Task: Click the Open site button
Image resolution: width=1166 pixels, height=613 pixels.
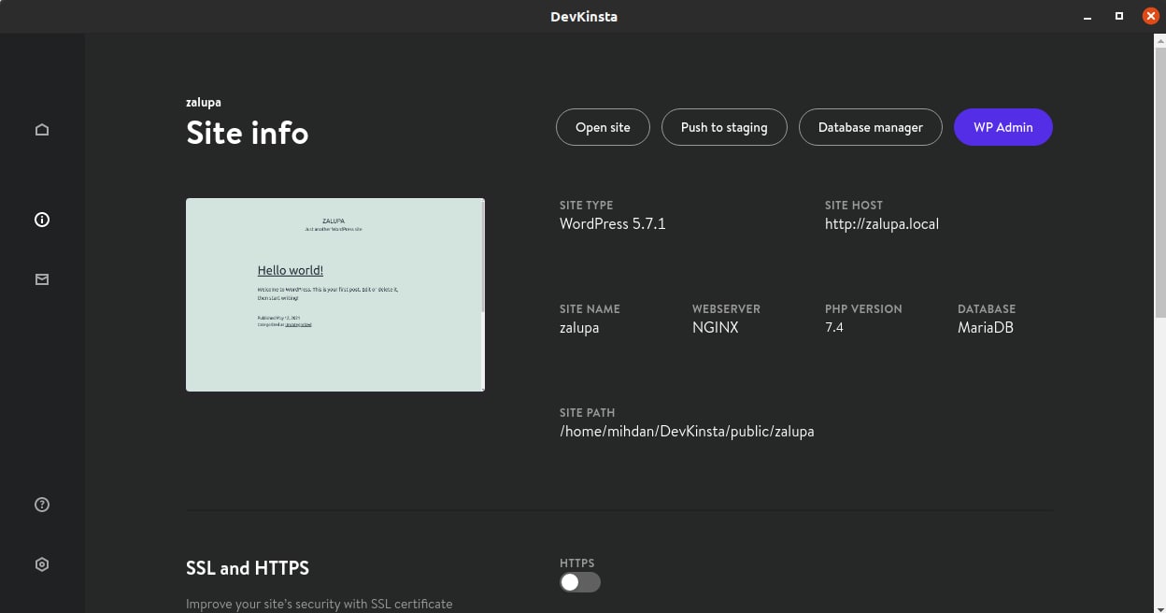Action: coord(603,127)
